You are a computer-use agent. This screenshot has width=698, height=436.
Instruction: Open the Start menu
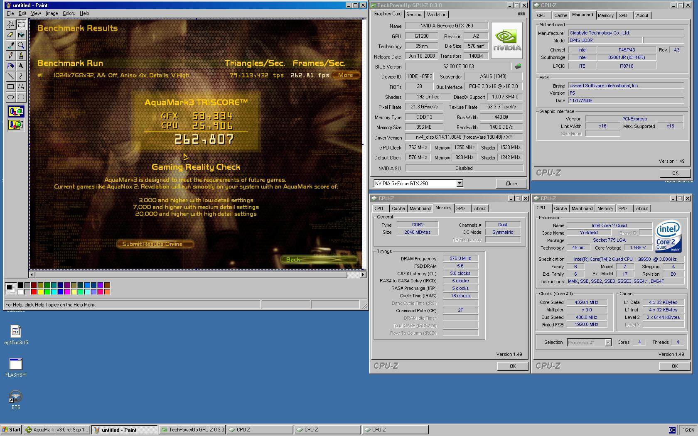point(11,430)
